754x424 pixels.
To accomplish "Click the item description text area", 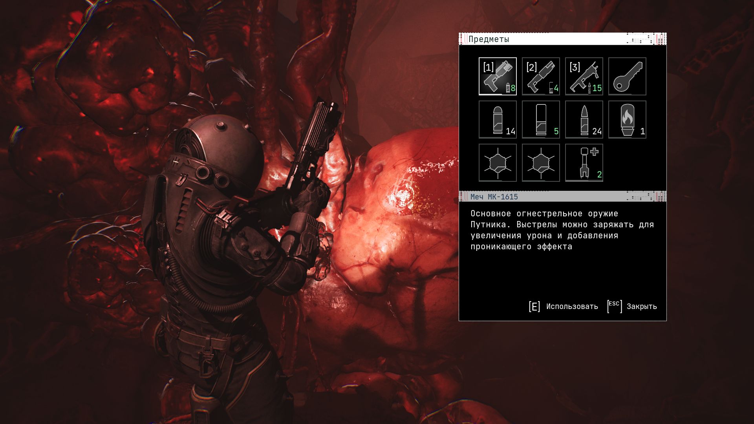I will click(562, 230).
